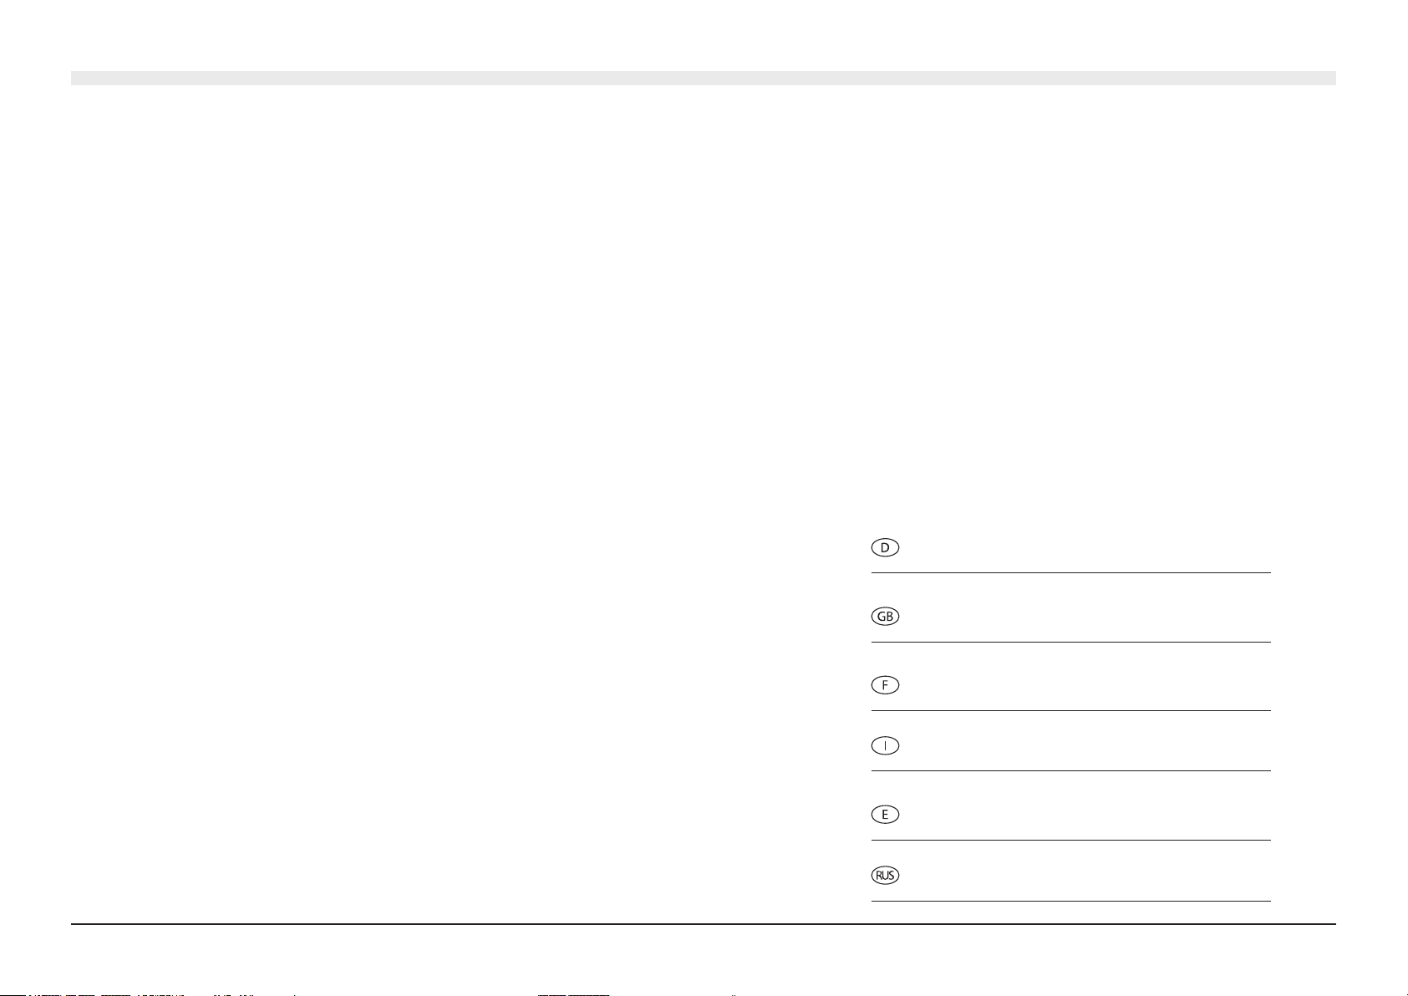1408x996 pixels.
Task: Click the long footer rule across the page
Action: pos(704,923)
